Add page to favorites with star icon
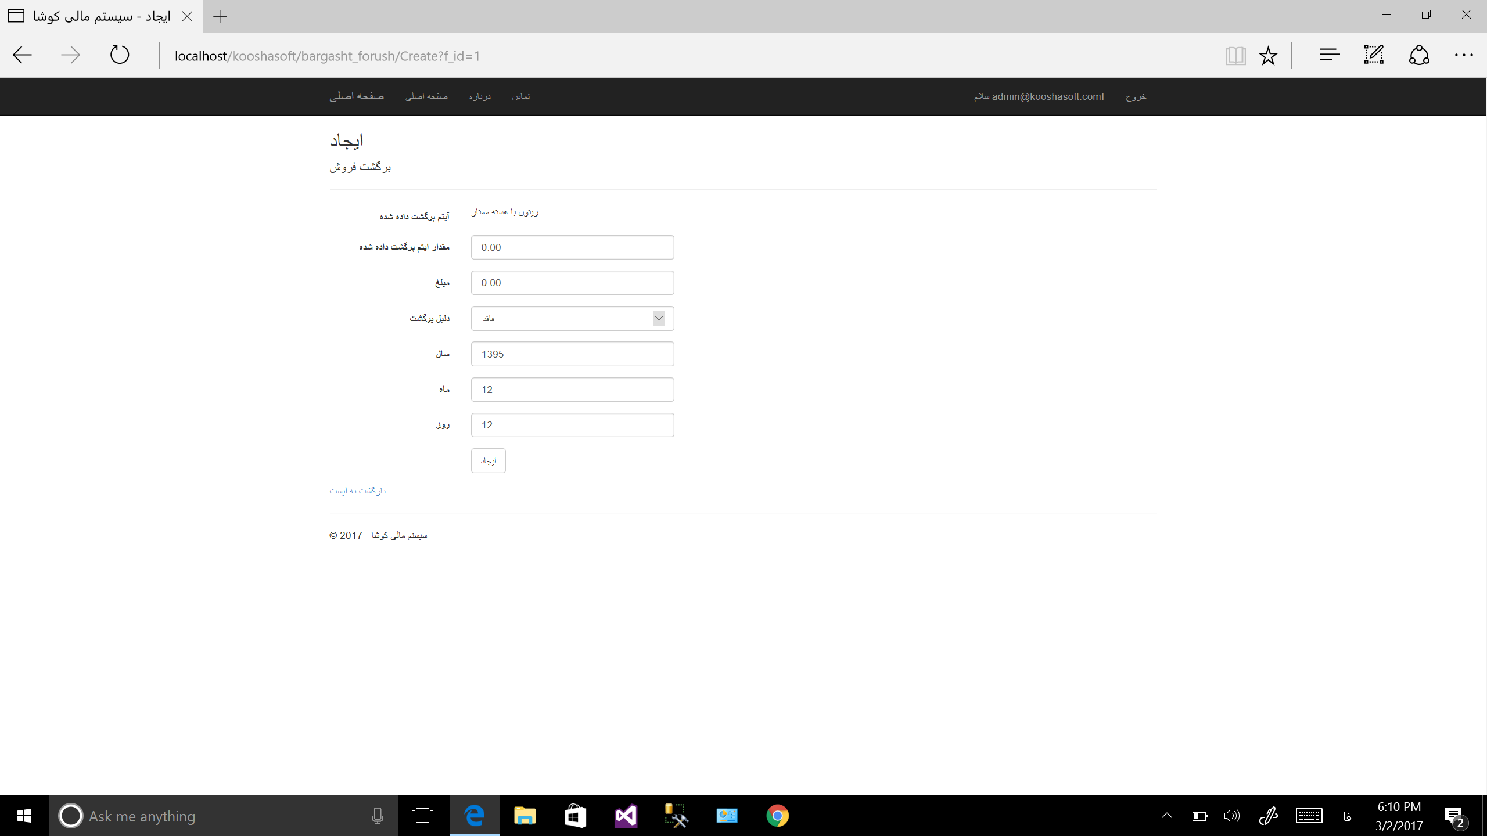Screen dimensions: 1487x836 click(1268, 56)
